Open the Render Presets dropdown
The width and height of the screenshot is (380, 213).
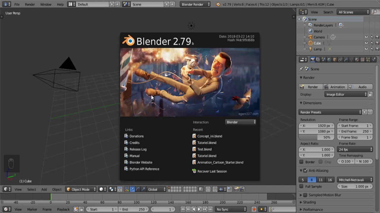coord(330,112)
